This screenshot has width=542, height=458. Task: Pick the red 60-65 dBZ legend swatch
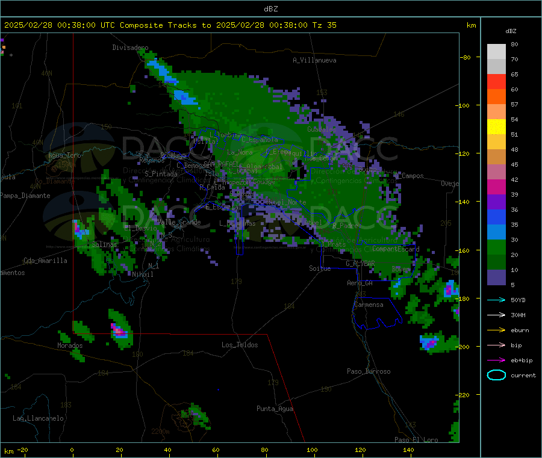point(496,81)
